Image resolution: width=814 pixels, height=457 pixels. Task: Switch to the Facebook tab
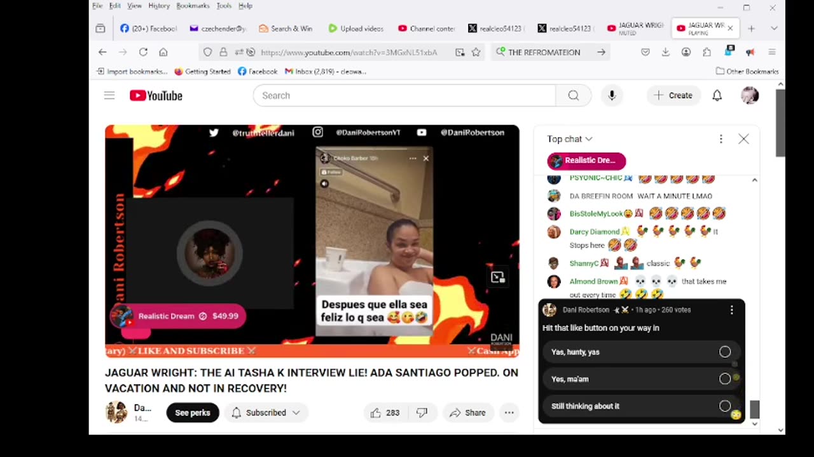[148, 29]
